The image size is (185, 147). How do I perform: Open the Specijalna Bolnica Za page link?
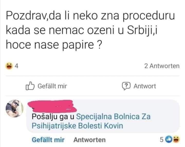coord(113,117)
